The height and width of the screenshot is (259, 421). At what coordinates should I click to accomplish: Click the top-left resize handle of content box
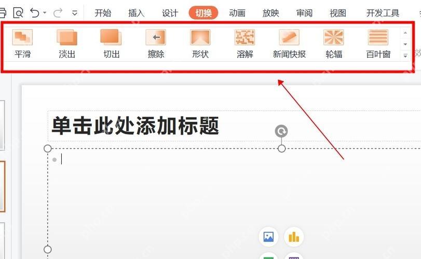[48, 148]
